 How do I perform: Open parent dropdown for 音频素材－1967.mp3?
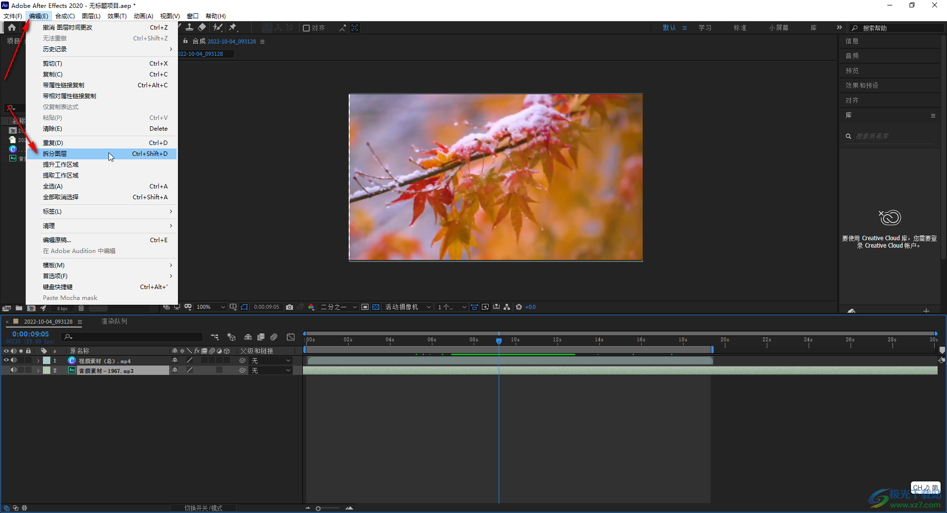coord(271,370)
